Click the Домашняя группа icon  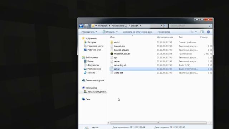tap(83, 80)
